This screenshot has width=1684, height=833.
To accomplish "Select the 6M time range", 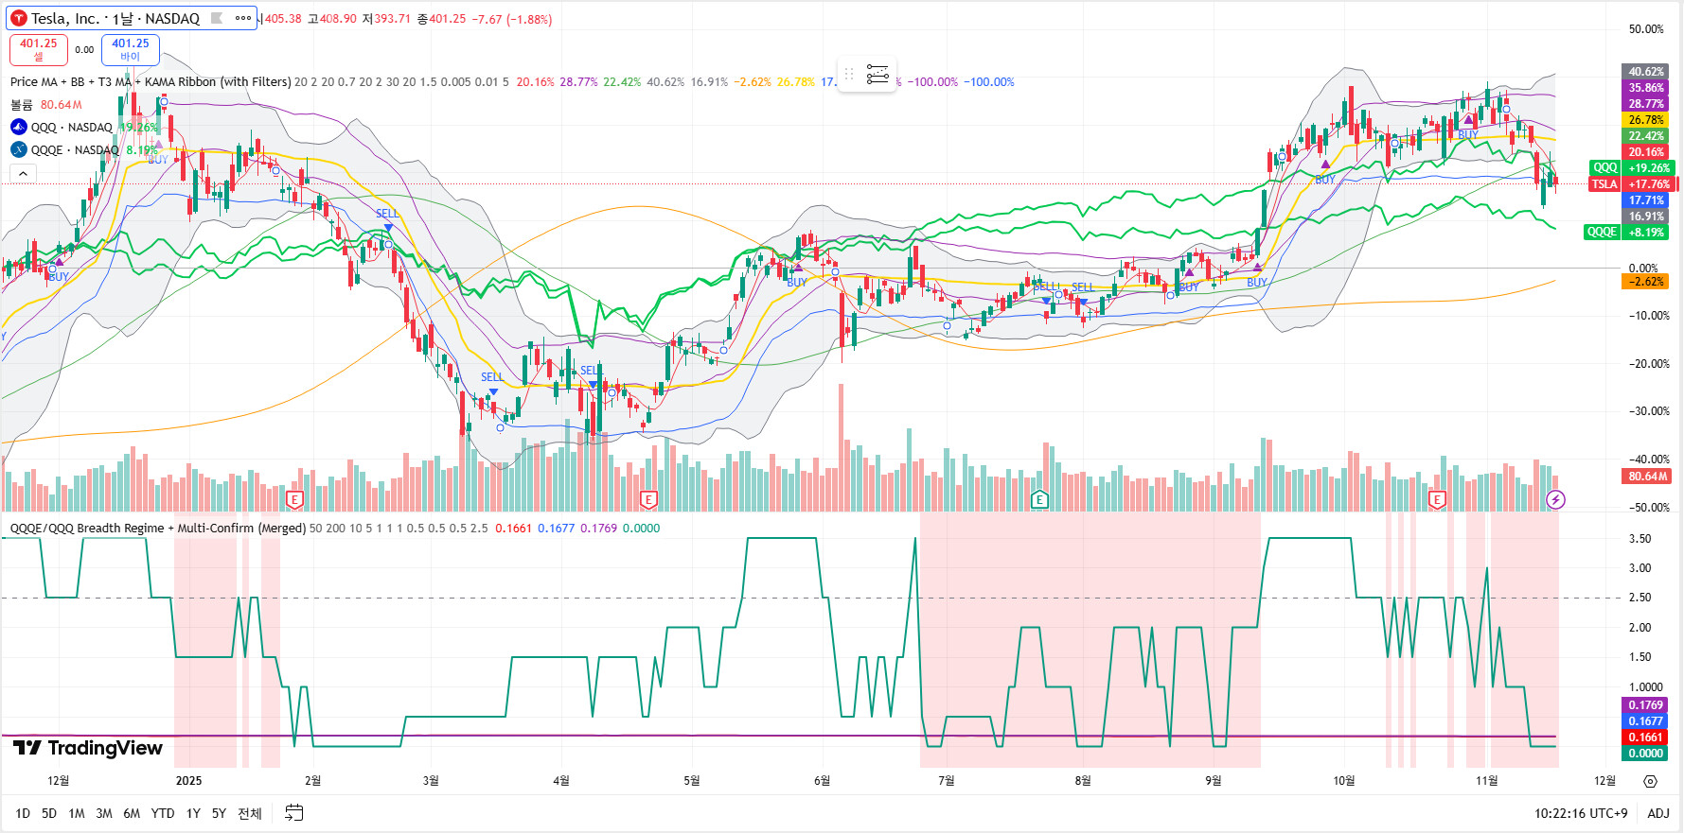I will [132, 813].
